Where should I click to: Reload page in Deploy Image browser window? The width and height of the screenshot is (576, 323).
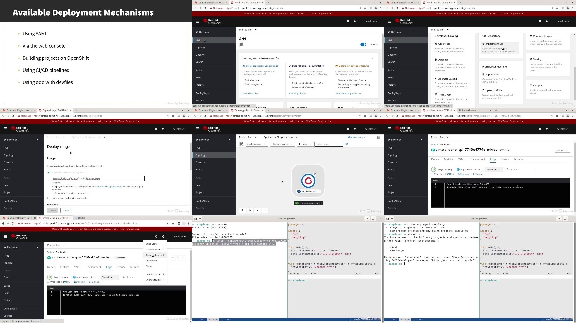click(13, 116)
